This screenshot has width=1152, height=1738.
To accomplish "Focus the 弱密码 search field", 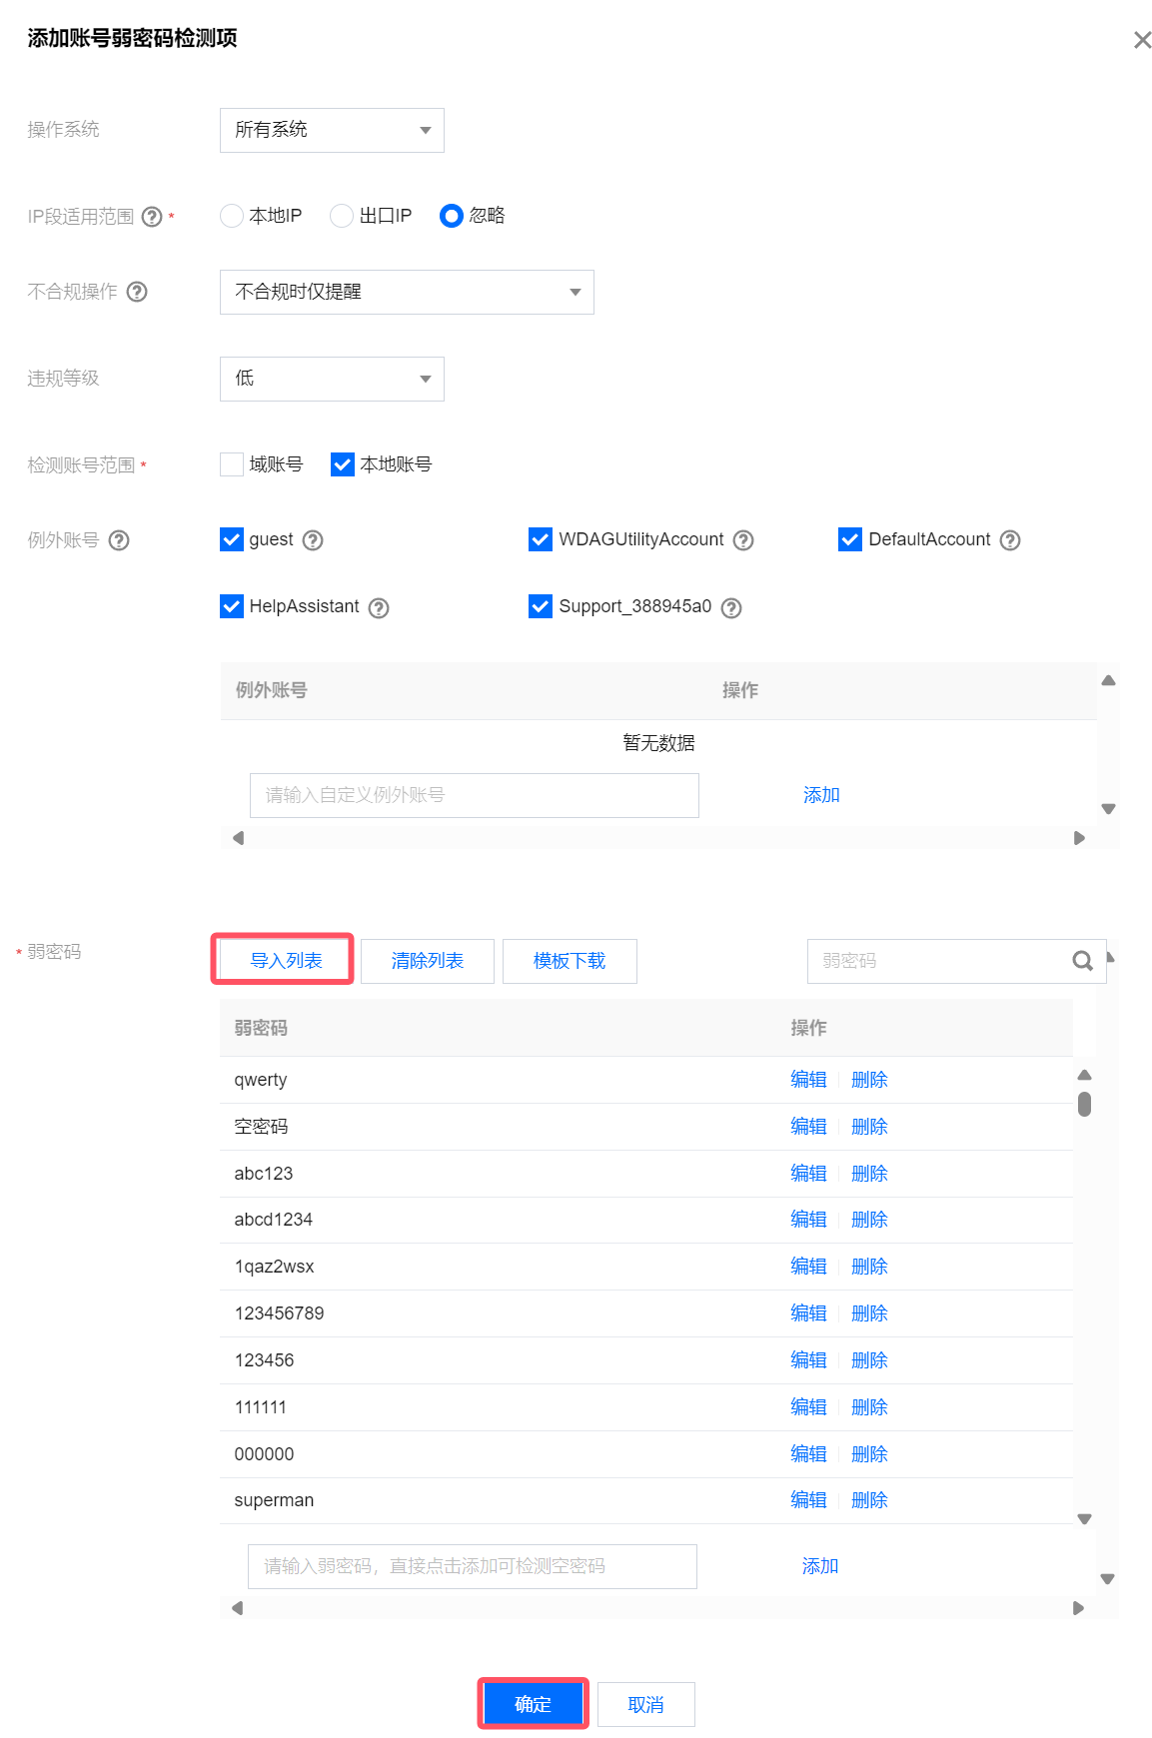I will click(956, 961).
